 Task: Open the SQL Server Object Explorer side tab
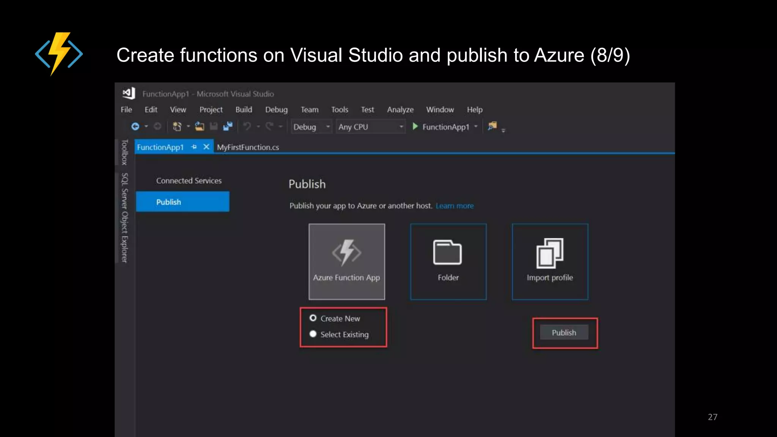click(124, 218)
